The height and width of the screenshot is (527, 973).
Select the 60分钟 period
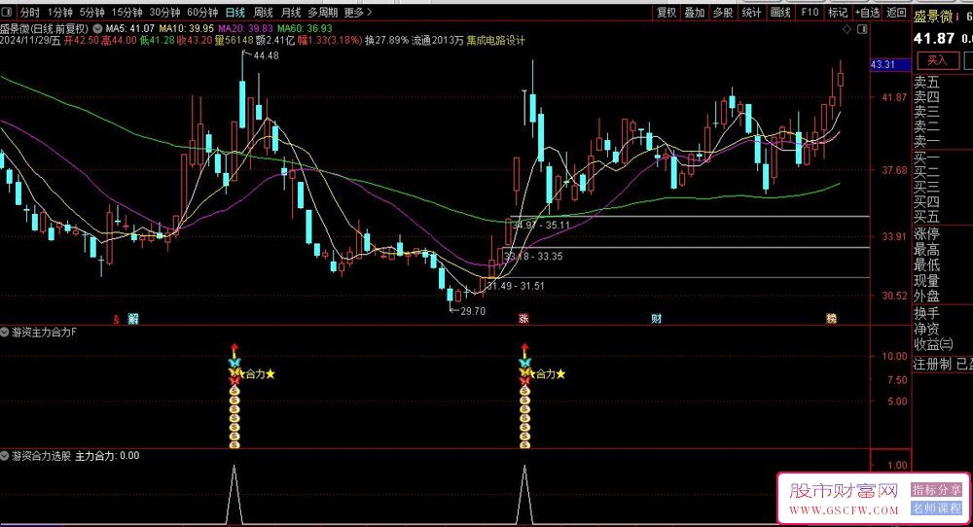coord(203,13)
